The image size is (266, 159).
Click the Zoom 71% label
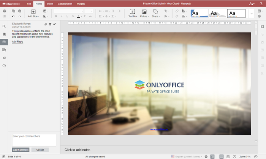coord(245,157)
